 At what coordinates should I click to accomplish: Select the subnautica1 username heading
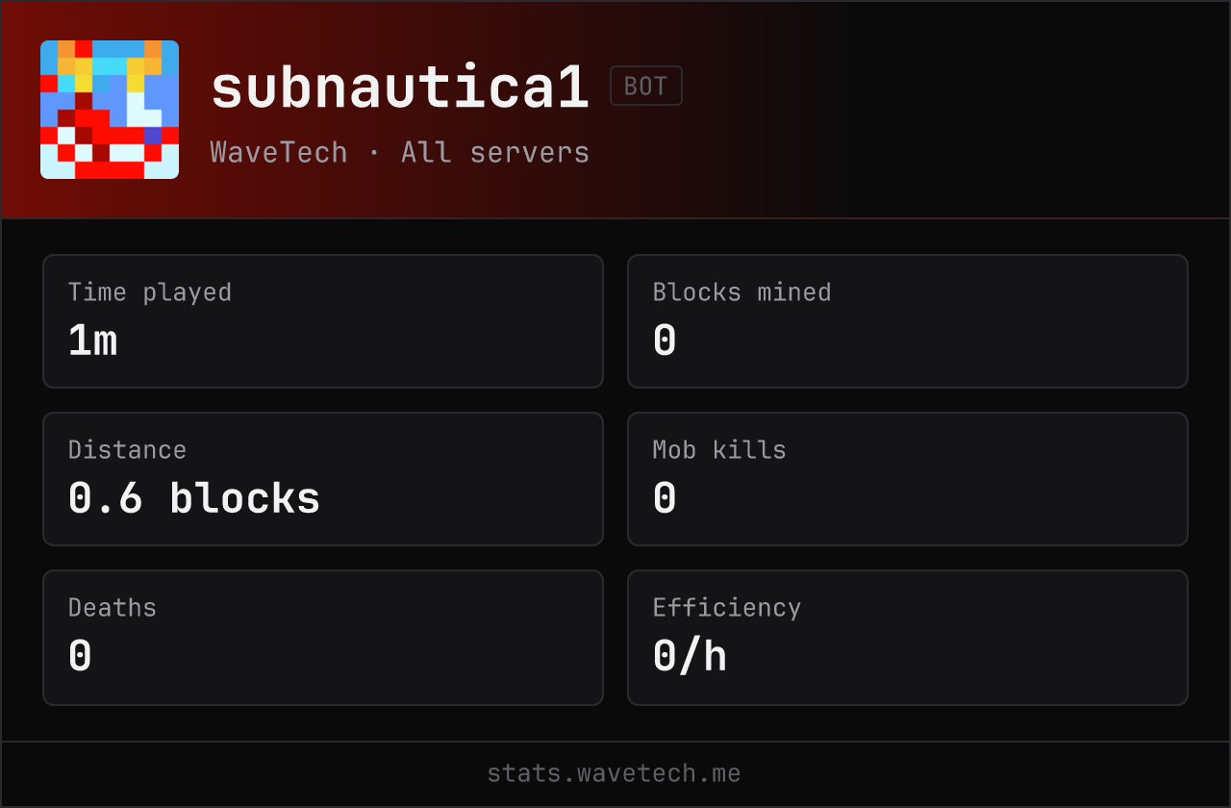point(399,88)
